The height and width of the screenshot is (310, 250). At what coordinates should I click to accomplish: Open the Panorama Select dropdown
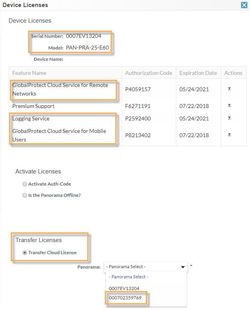pos(146,267)
